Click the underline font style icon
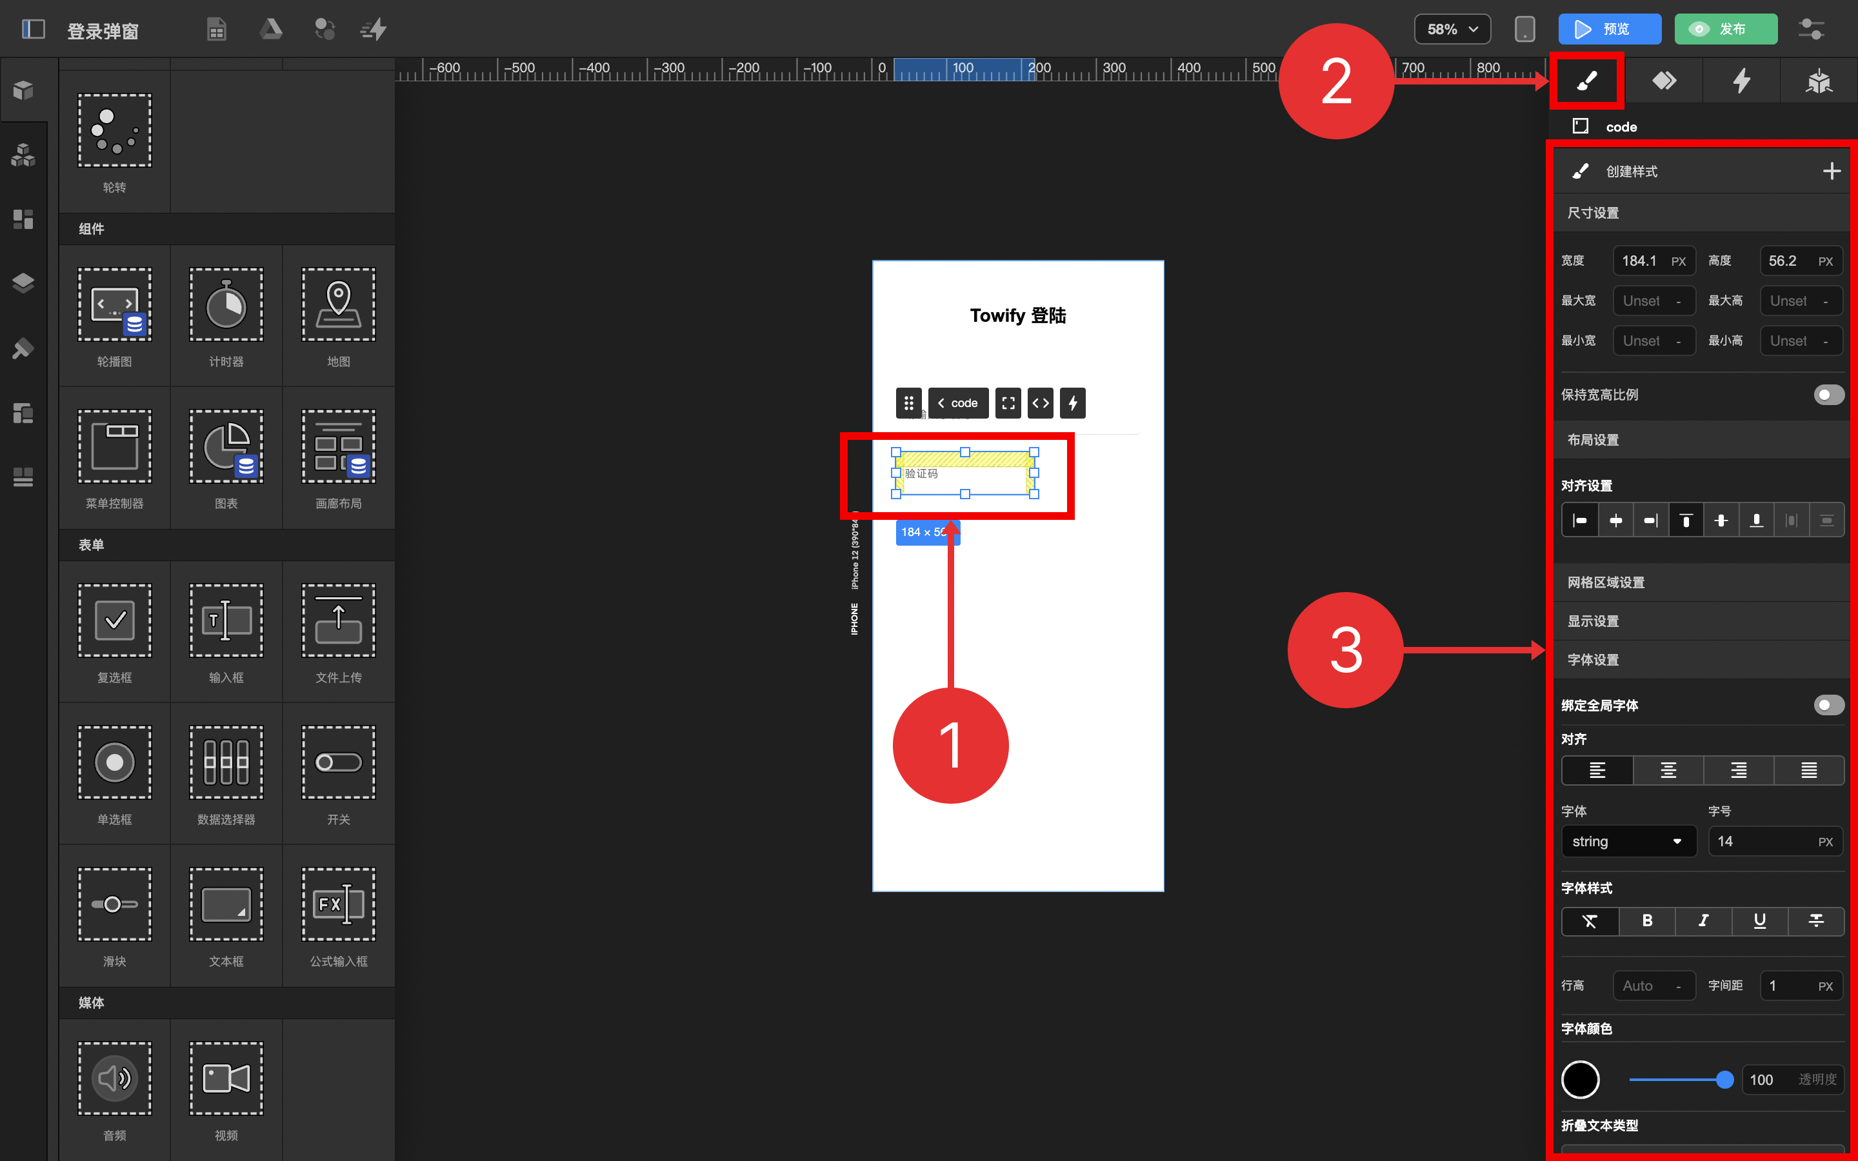The width and height of the screenshot is (1858, 1161). pyautogui.click(x=1759, y=920)
